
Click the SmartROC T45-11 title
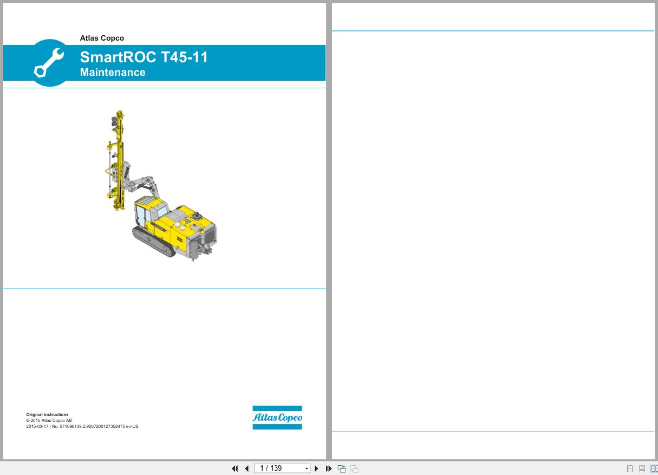(x=144, y=57)
